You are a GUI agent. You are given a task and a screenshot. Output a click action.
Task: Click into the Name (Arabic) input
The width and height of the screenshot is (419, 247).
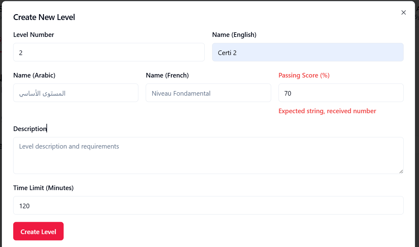(76, 93)
